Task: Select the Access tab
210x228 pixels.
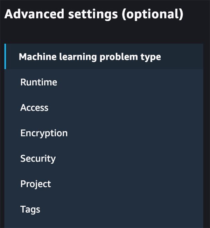Action: click(x=34, y=108)
